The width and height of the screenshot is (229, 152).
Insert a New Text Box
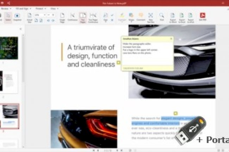tap(150, 18)
